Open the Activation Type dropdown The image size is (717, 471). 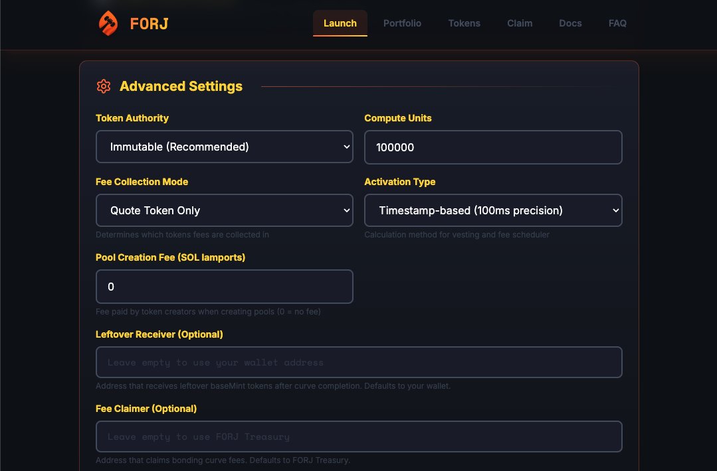coord(494,210)
